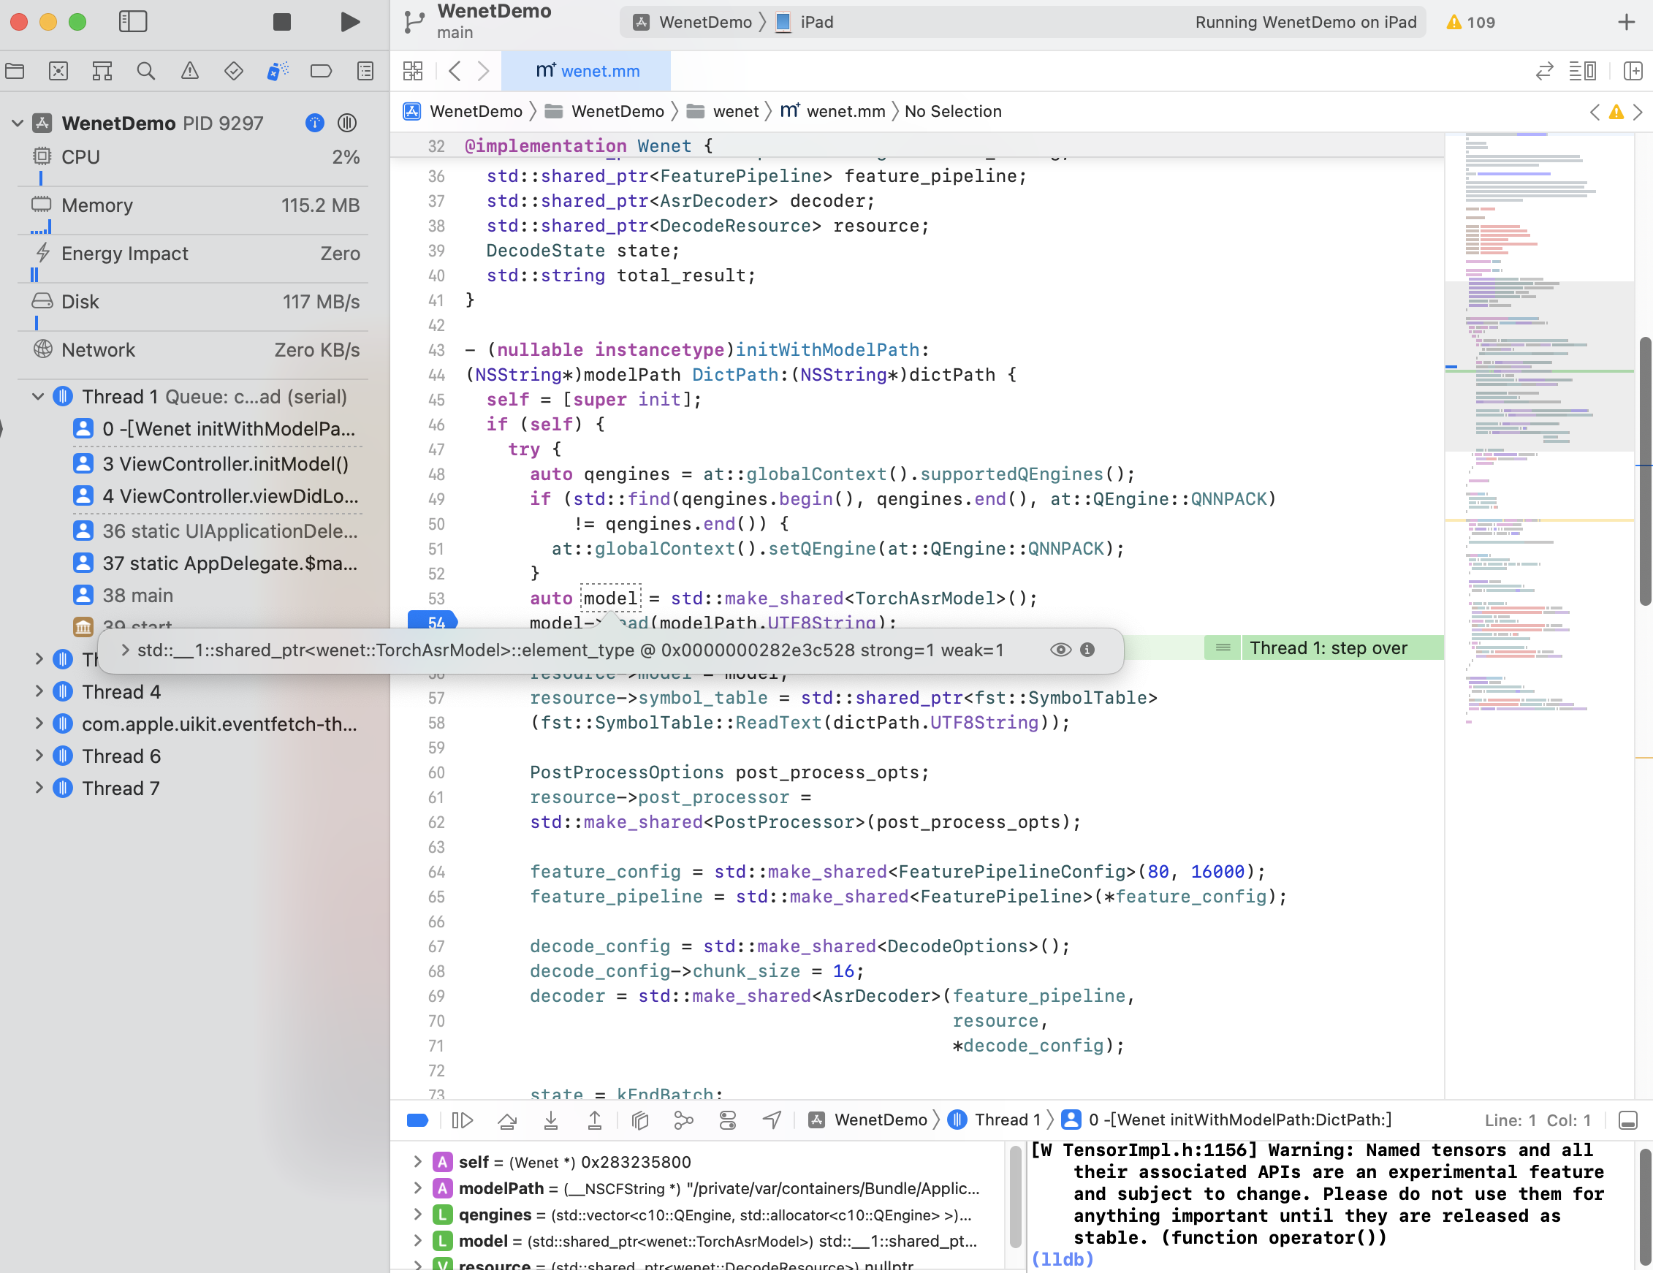Click the 109 warnings indicator
The image size is (1653, 1273).
point(1469,22)
